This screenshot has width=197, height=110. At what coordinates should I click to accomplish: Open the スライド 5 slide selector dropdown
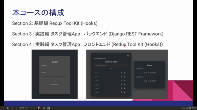coord(26,108)
